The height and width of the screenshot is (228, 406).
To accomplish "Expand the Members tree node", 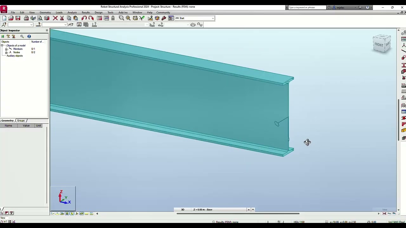I will click(x=6, y=49).
